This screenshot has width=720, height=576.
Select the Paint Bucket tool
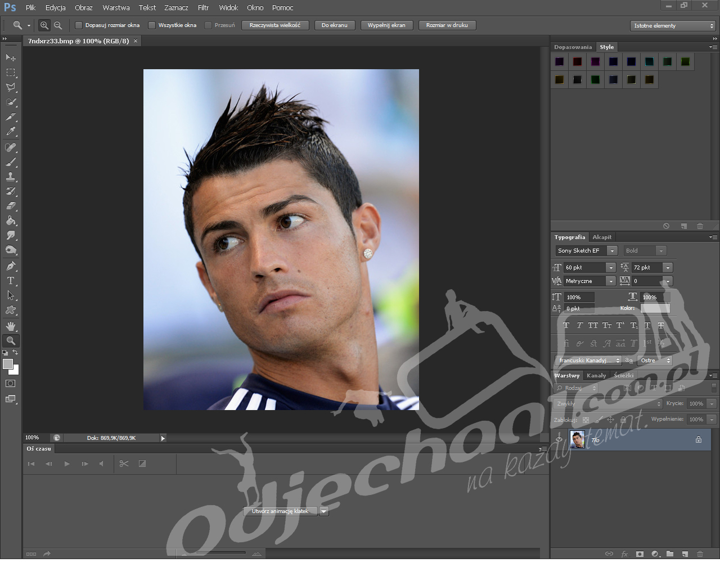click(11, 220)
